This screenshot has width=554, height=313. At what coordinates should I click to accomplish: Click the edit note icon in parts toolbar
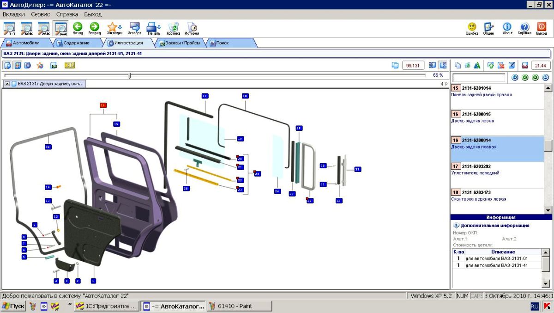[x=512, y=65]
